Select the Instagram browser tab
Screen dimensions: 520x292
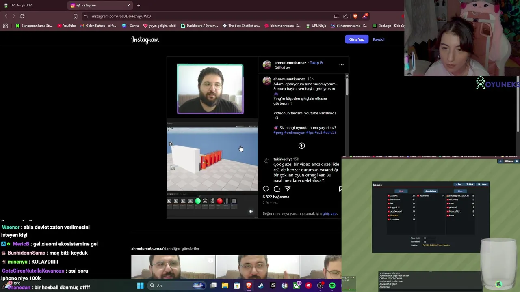click(101, 5)
